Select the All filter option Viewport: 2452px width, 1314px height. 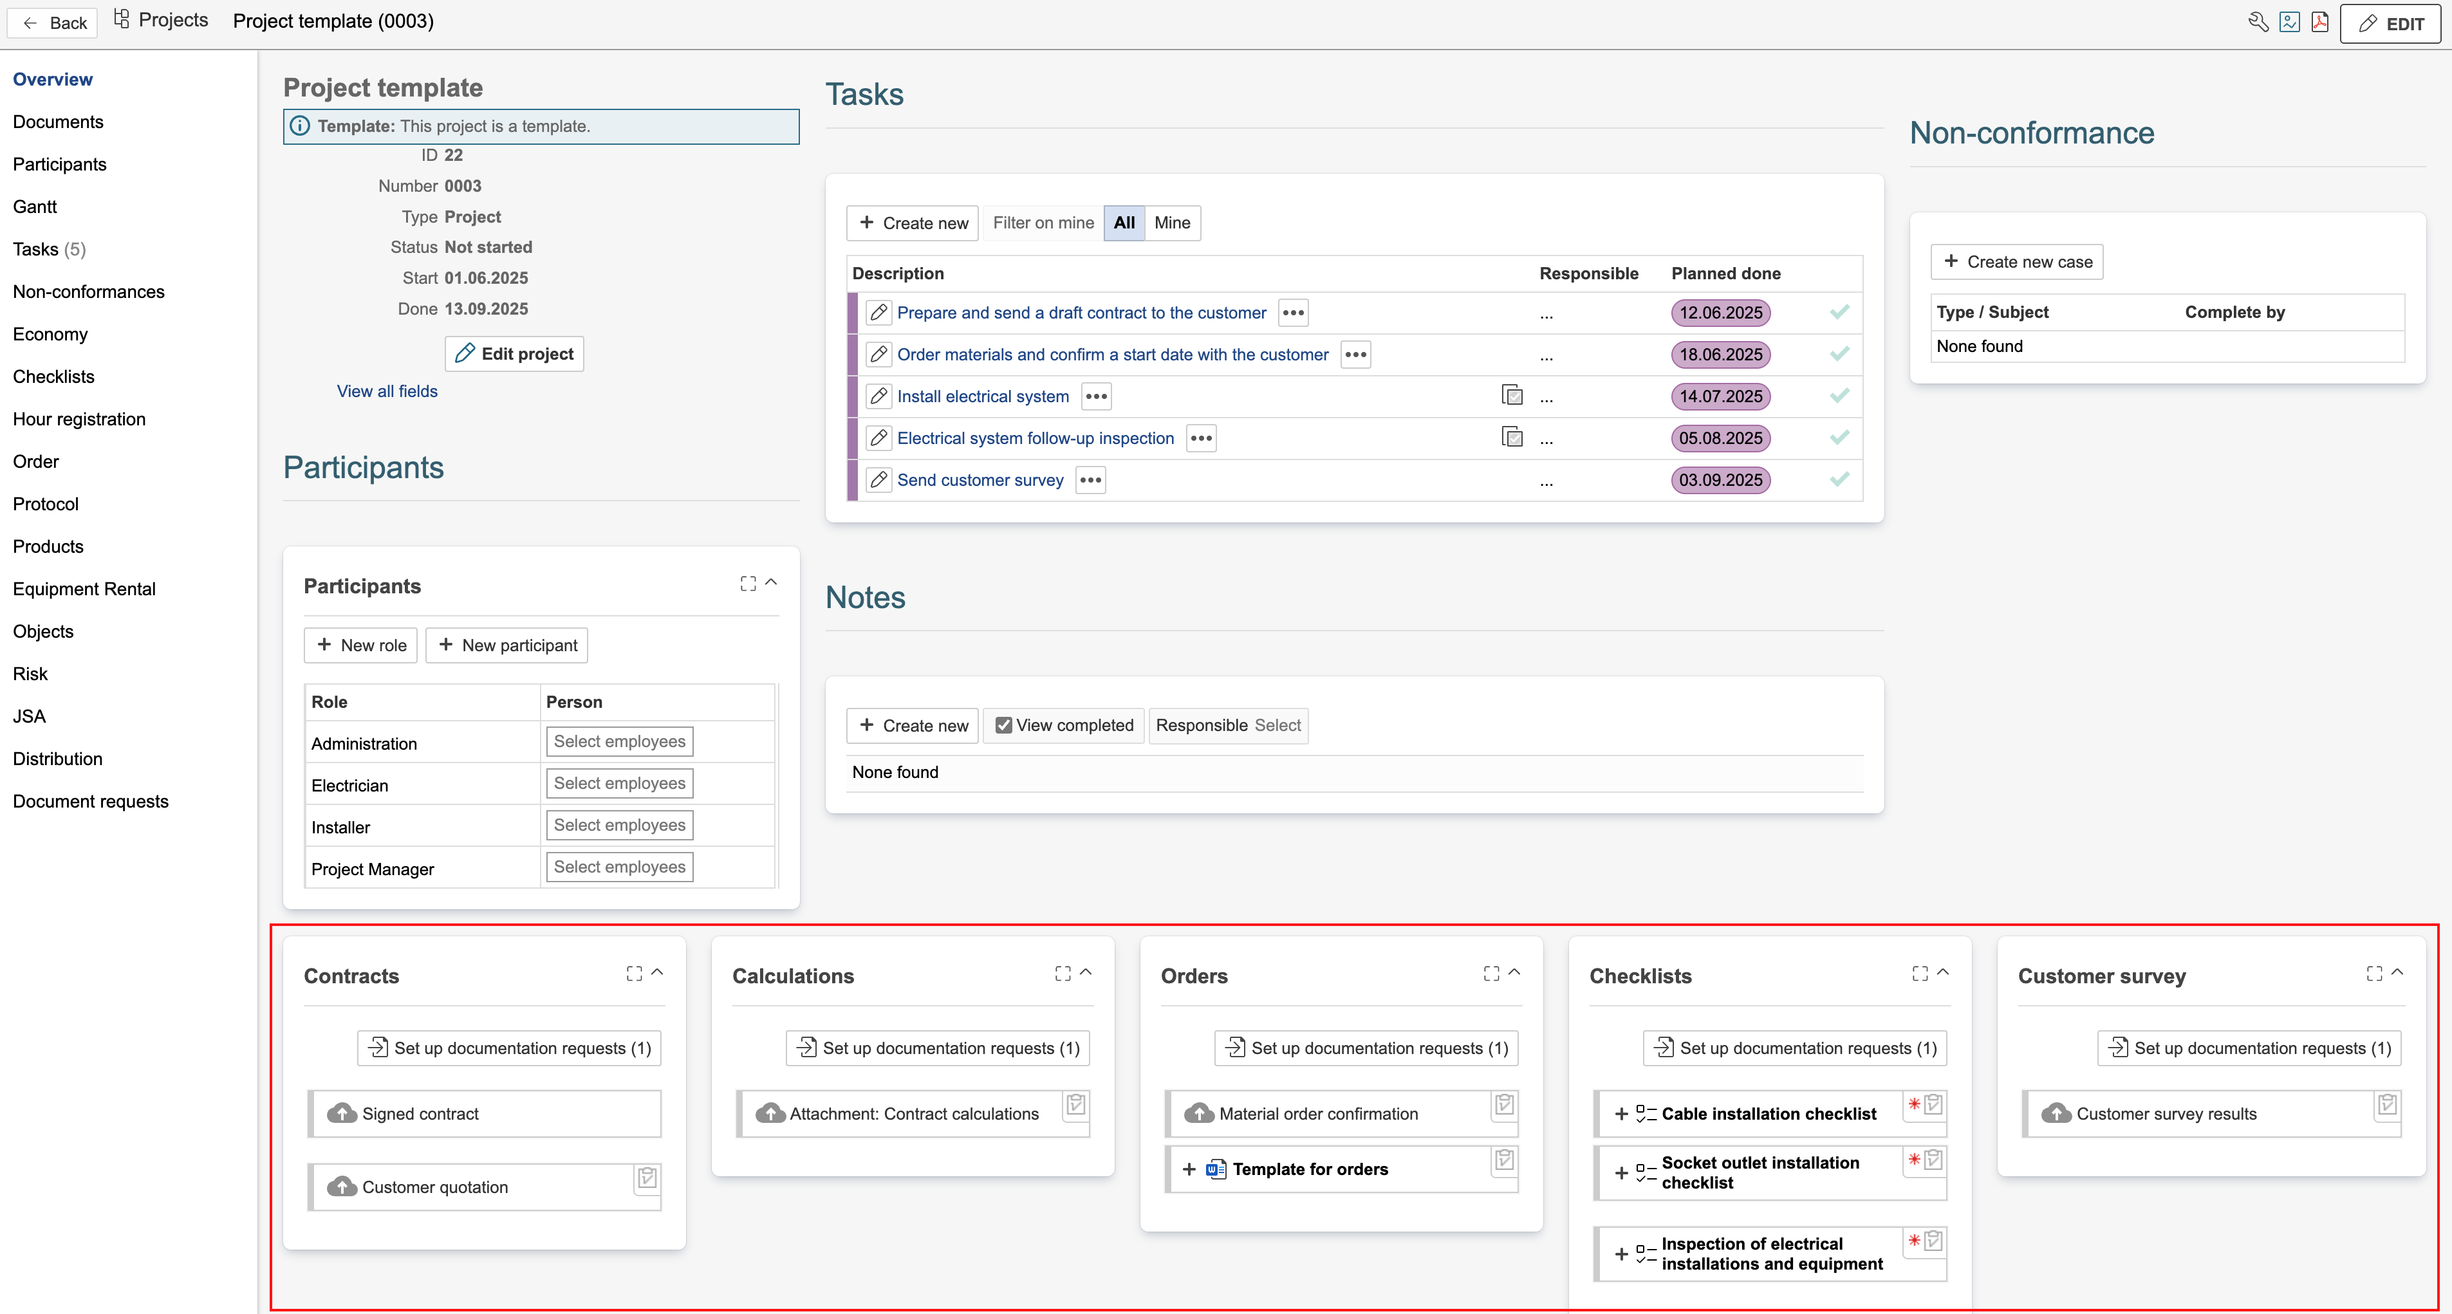[x=1124, y=223]
